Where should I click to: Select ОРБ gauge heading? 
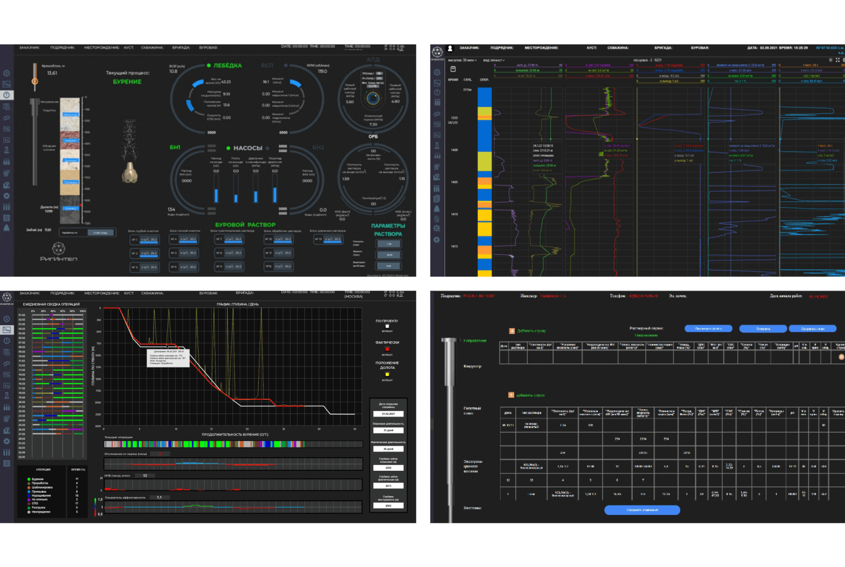tap(373, 137)
